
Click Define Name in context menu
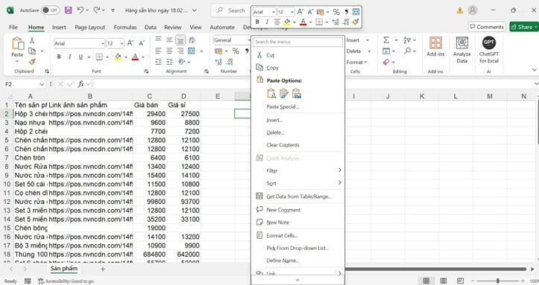point(283,260)
